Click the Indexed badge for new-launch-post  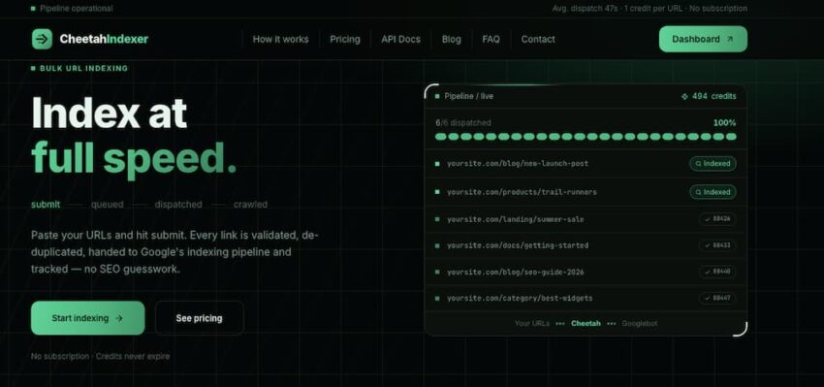click(713, 164)
